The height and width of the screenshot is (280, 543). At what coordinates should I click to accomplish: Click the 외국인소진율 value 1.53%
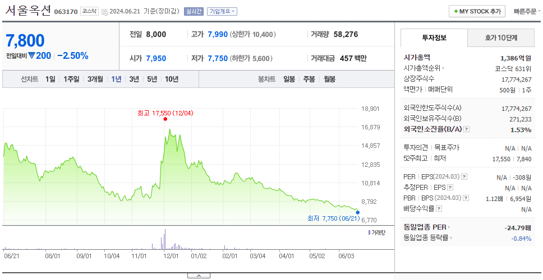pyautogui.click(x=521, y=130)
